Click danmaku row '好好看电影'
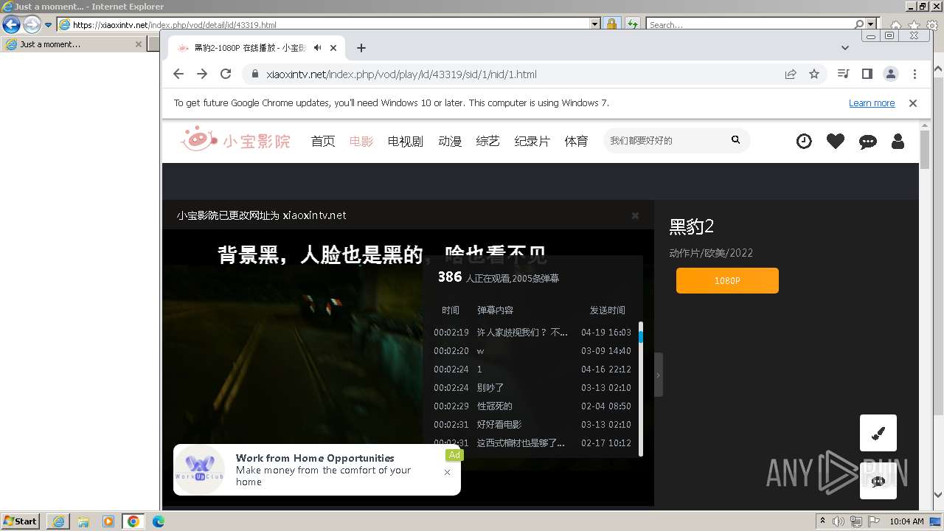The height and width of the screenshot is (531, 944). point(531,425)
